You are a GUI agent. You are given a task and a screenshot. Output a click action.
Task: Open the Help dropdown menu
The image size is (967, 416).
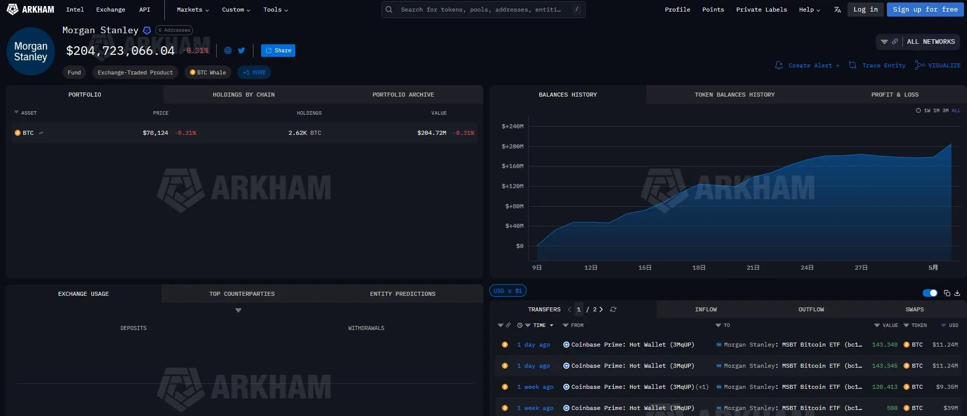point(809,10)
